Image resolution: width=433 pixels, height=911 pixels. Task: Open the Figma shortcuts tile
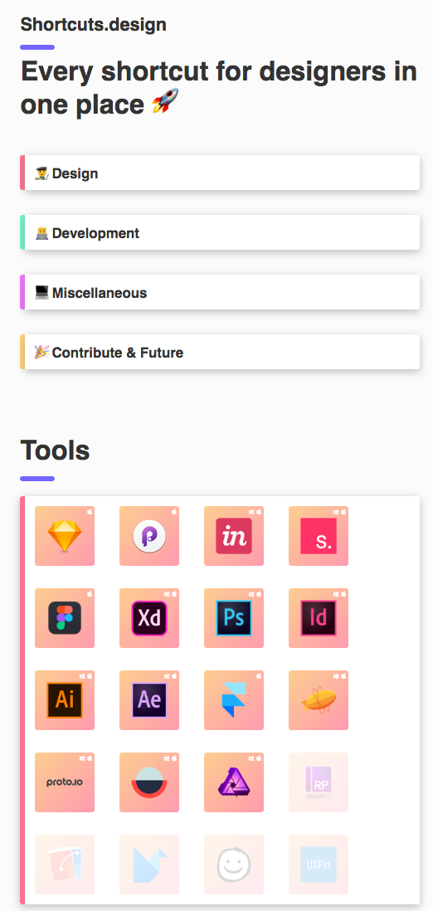[65, 618]
